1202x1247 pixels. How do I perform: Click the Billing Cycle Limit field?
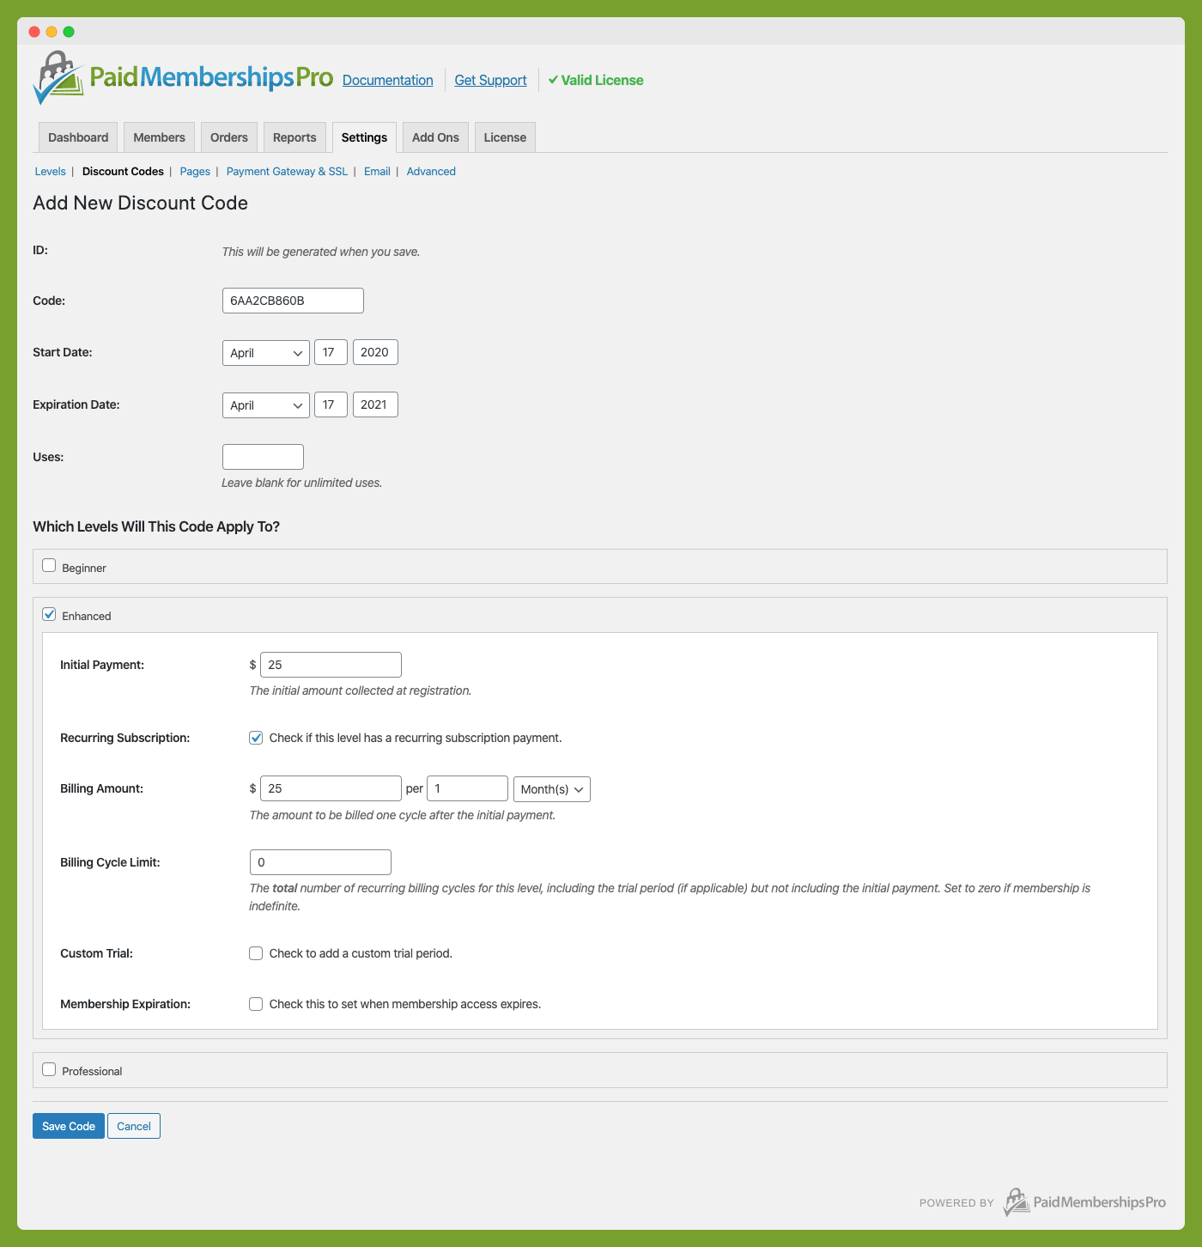coord(320,862)
